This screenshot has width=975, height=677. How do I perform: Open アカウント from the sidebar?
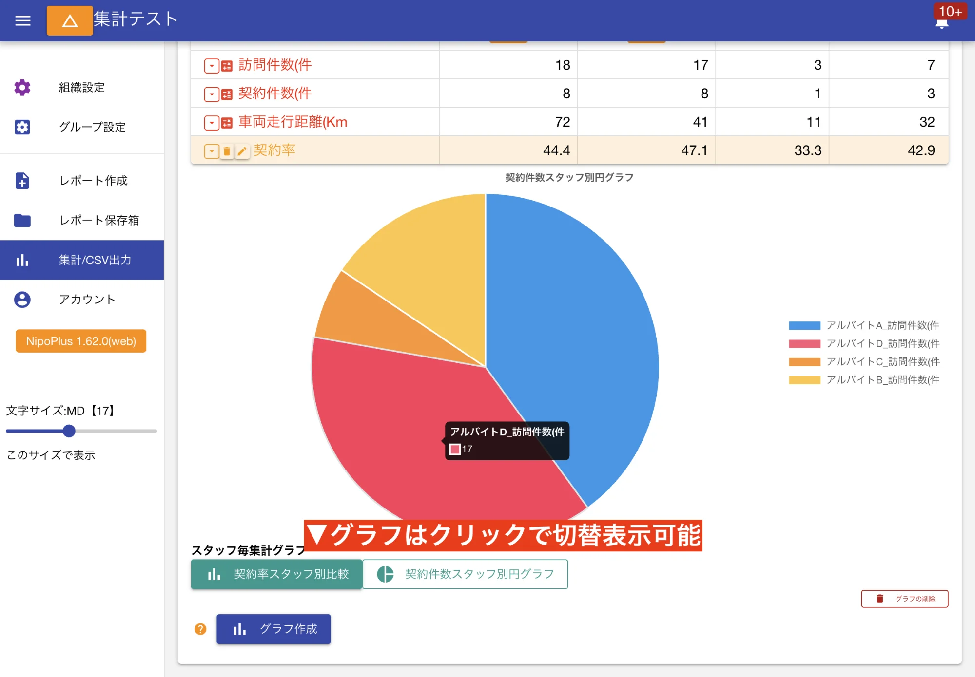(x=86, y=300)
